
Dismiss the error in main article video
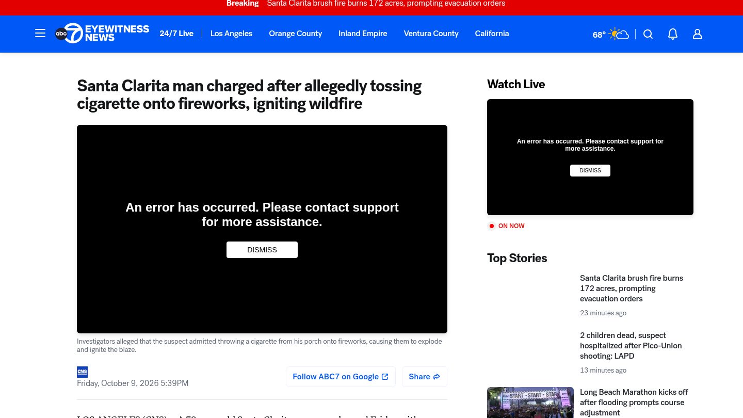pos(262,250)
